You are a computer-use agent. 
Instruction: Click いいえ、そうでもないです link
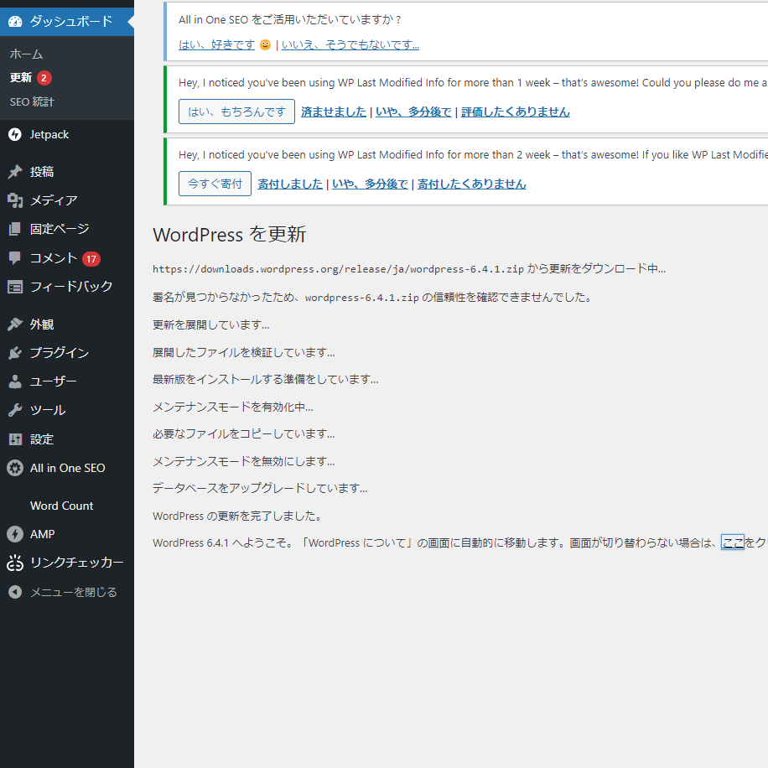[350, 45]
